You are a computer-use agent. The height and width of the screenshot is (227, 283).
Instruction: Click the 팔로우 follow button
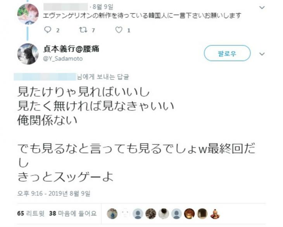[227, 53]
